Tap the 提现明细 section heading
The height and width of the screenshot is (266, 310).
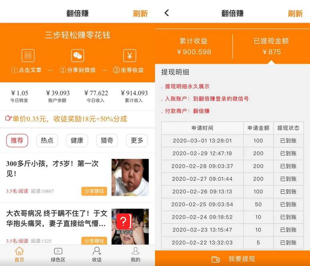coord(175,72)
